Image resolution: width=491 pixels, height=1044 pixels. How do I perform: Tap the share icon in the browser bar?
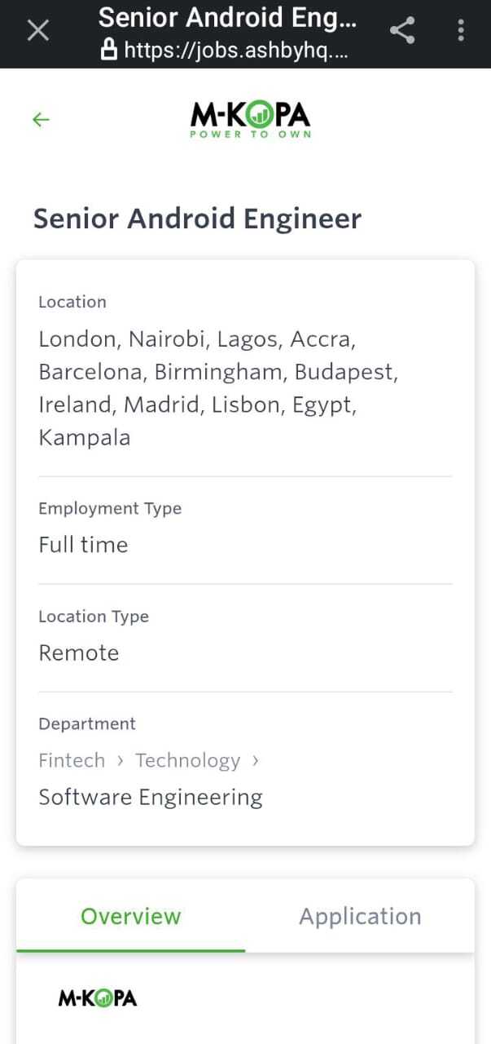click(x=402, y=31)
